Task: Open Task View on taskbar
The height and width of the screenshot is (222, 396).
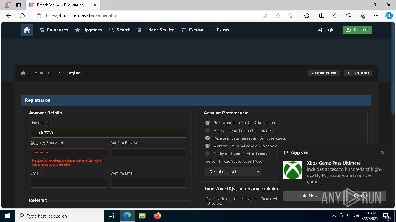Action: pos(111,216)
